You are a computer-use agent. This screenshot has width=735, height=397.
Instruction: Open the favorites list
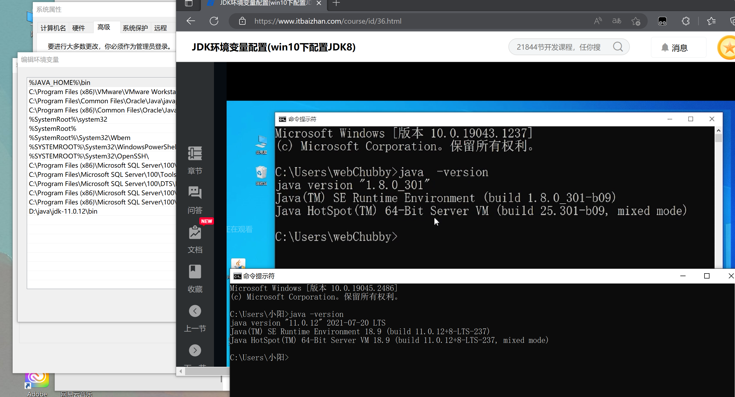click(712, 21)
